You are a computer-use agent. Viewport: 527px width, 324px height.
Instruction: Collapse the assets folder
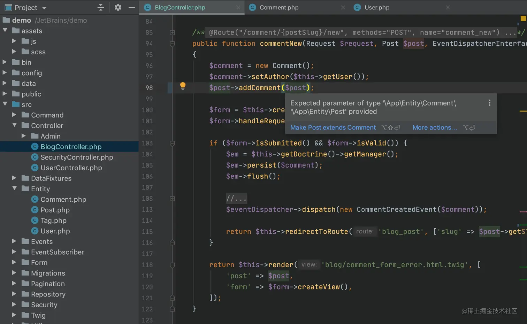5,31
